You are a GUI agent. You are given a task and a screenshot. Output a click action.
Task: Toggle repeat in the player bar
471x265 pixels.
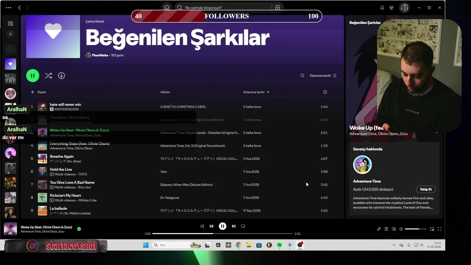click(243, 226)
